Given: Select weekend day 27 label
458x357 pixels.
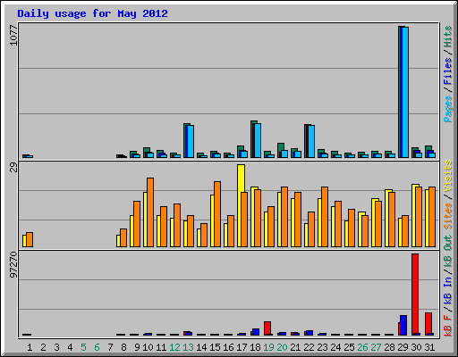Looking at the screenshot, I should coord(376,347).
